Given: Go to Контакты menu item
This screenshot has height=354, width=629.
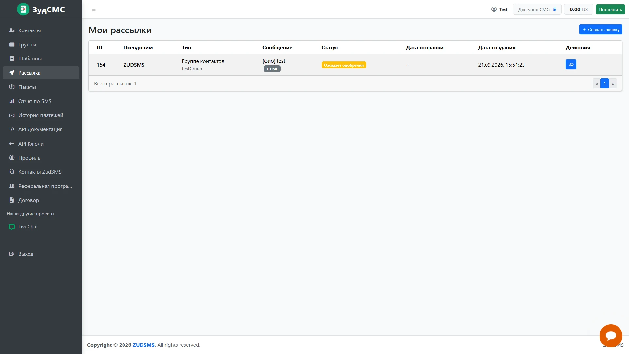Looking at the screenshot, I should pyautogui.click(x=41, y=30).
